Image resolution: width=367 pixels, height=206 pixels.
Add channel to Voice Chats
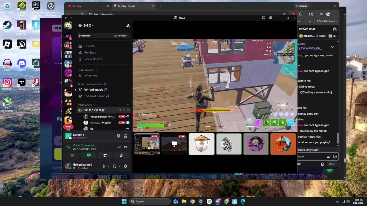tap(128, 105)
